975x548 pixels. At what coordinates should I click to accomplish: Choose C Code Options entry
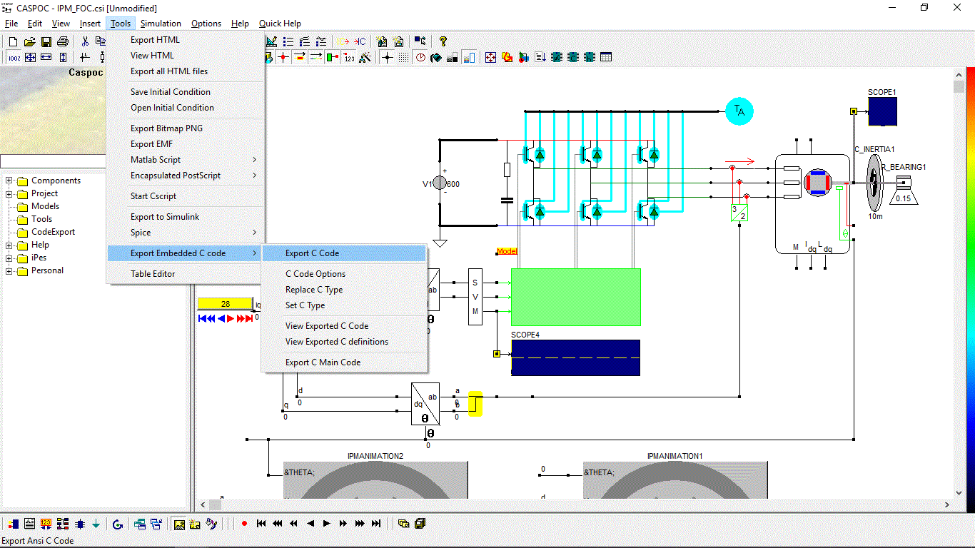click(x=345, y=274)
